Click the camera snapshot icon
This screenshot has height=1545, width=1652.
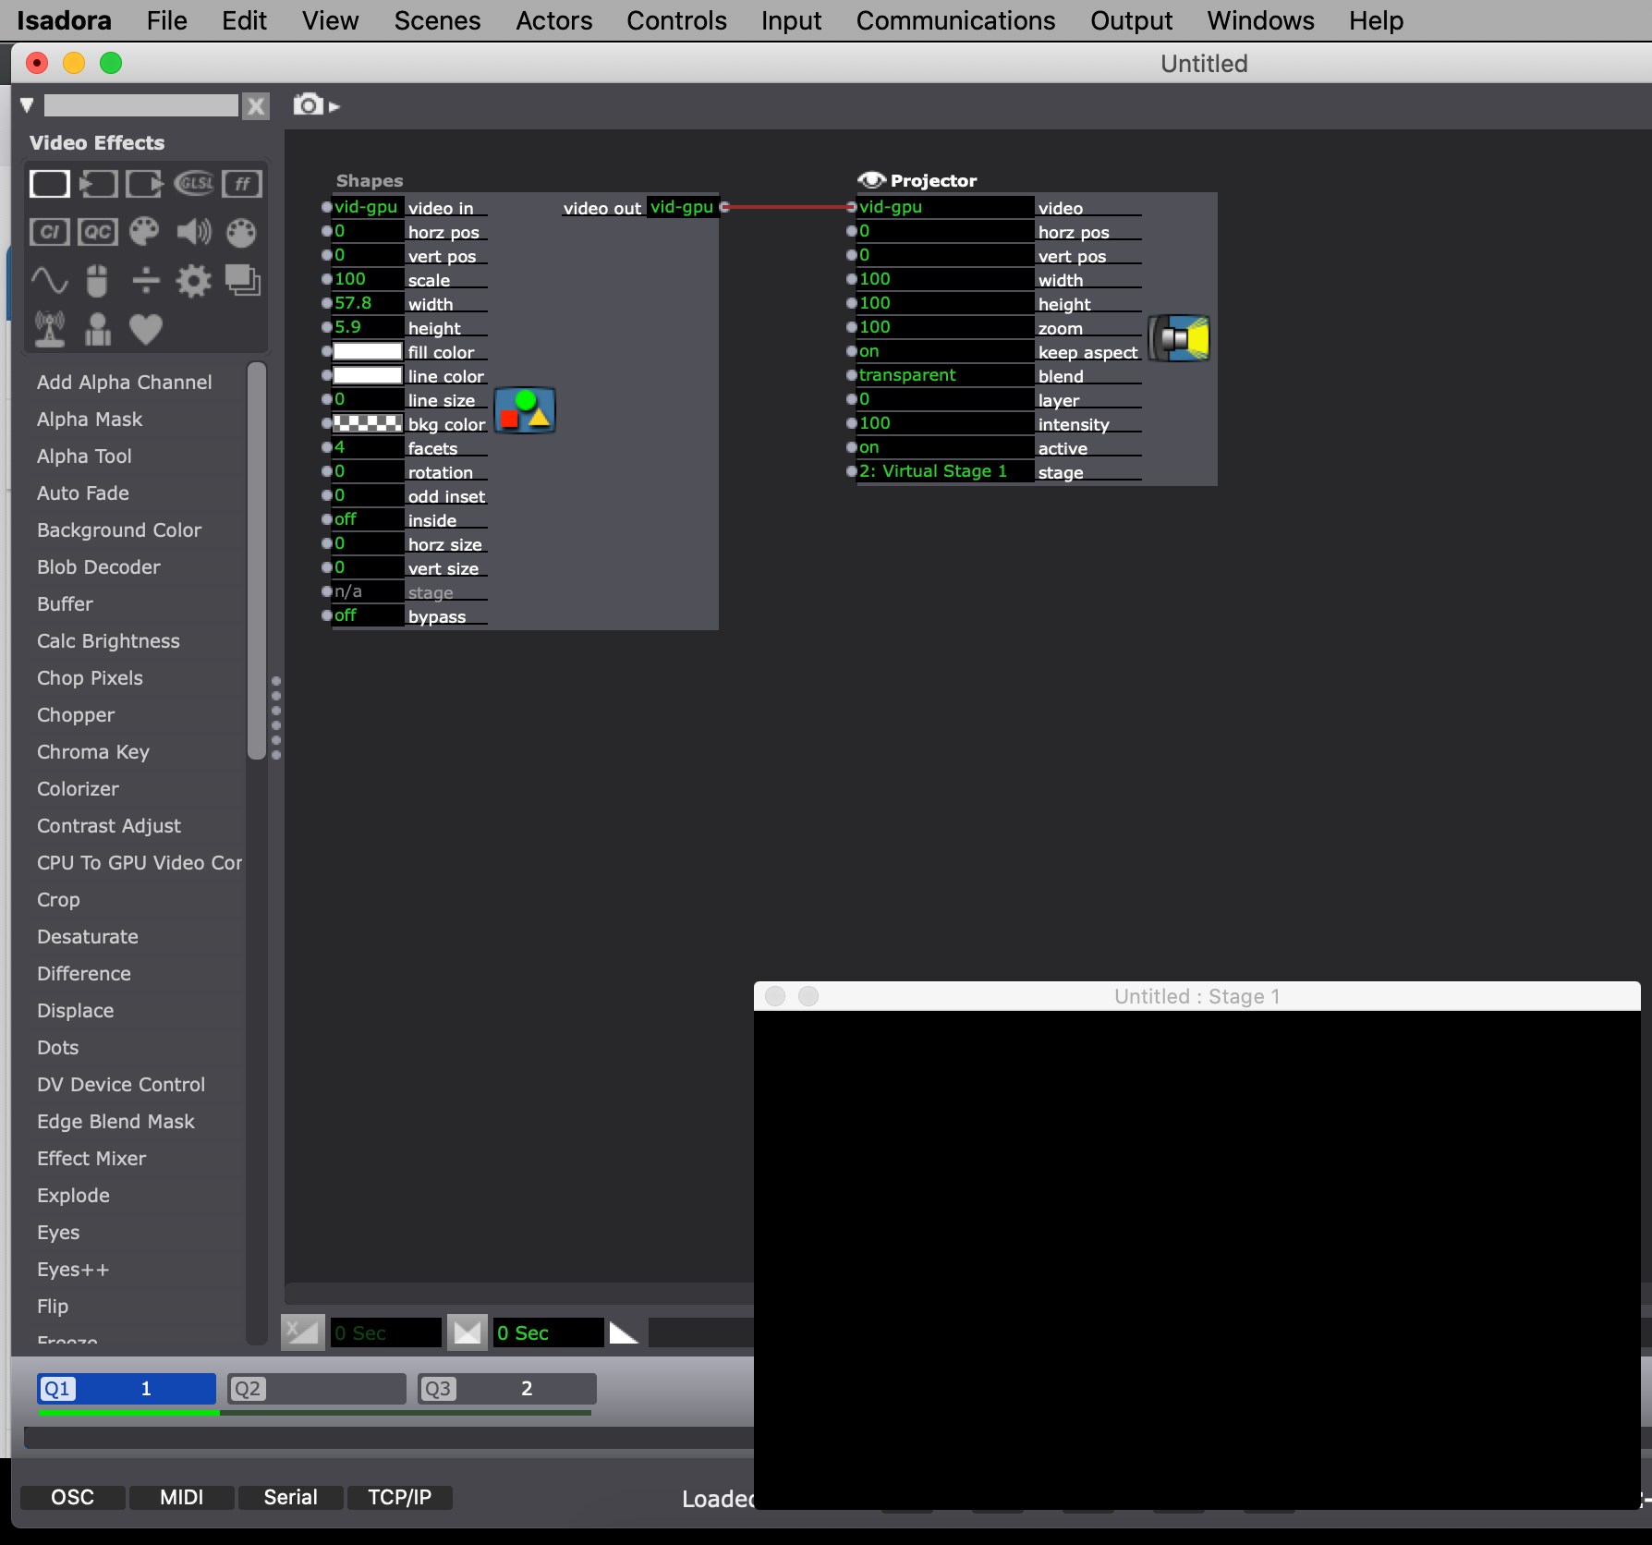click(309, 105)
